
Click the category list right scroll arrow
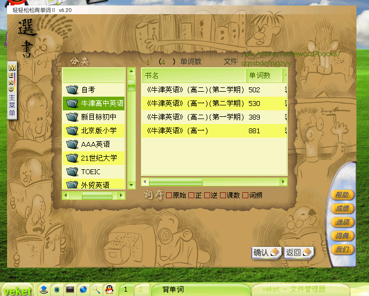click(x=121, y=196)
